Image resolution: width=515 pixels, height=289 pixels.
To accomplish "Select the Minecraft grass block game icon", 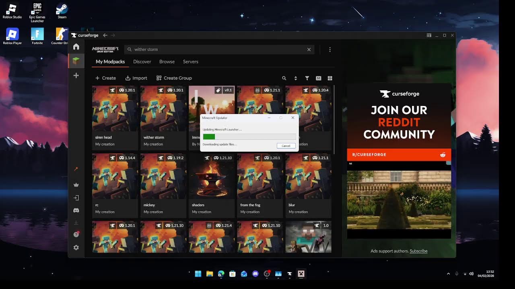I will (x=76, y=61).
